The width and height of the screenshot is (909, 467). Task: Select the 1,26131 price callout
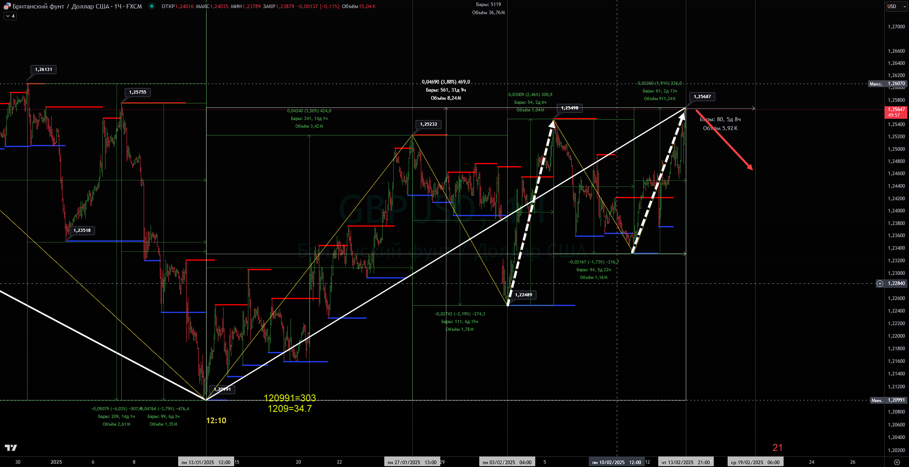(x=43, y=69)
